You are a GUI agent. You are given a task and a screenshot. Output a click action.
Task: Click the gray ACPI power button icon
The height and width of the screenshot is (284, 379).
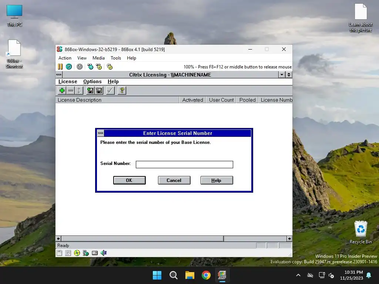tap(80, 67)
